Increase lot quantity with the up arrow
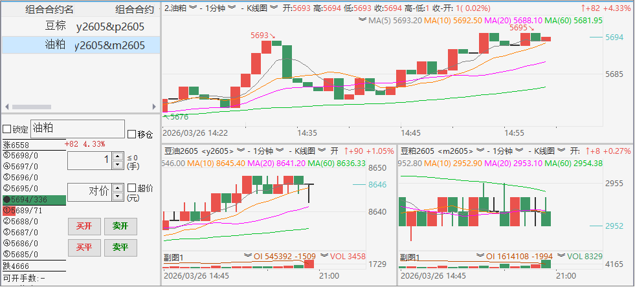Viewport: 635px width, 287px height. [x=117, y=156]
